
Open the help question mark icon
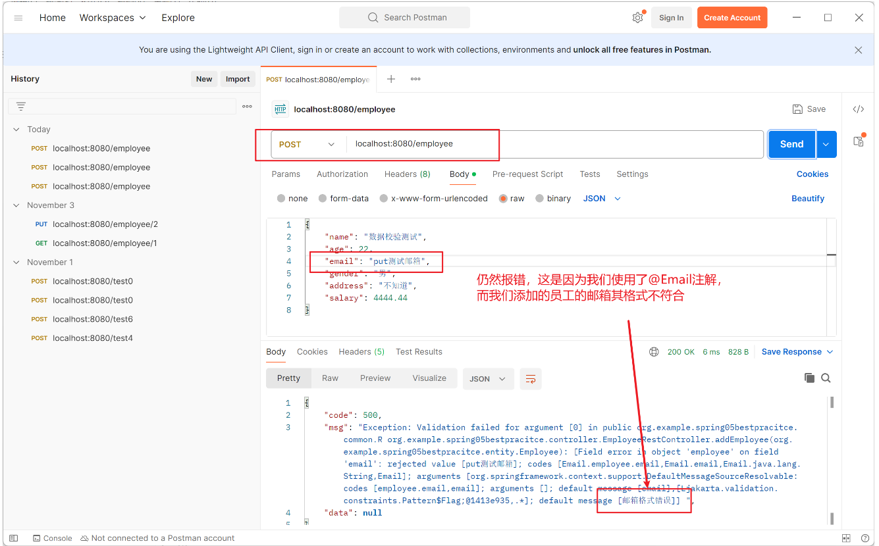tap(865, 538)
